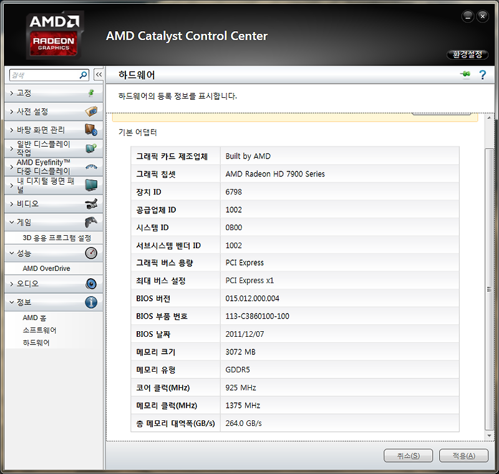Click the 비디오 camcorder icon

(91, 203)
